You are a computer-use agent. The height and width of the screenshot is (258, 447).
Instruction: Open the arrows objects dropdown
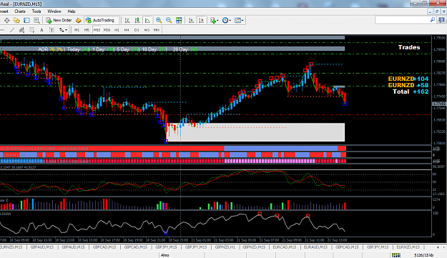pyautogui.click(x=63, y=30)
